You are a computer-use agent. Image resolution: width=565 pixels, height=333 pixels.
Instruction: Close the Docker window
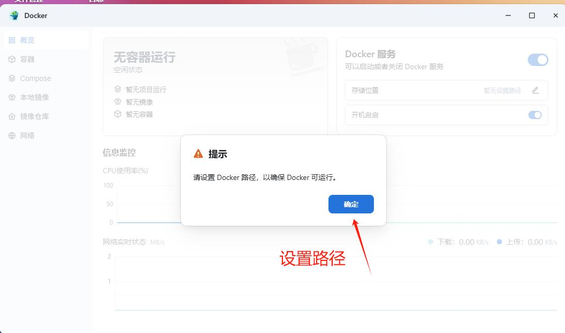[556, 15]
